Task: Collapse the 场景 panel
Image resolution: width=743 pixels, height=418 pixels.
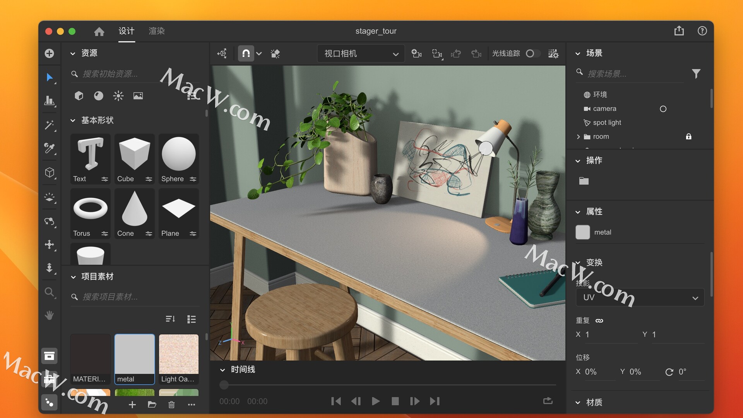Action: (578, 53)
